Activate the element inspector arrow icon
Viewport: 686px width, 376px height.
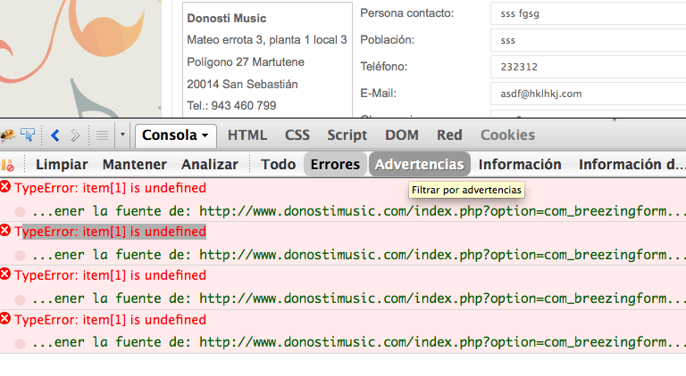pos(28,135)
